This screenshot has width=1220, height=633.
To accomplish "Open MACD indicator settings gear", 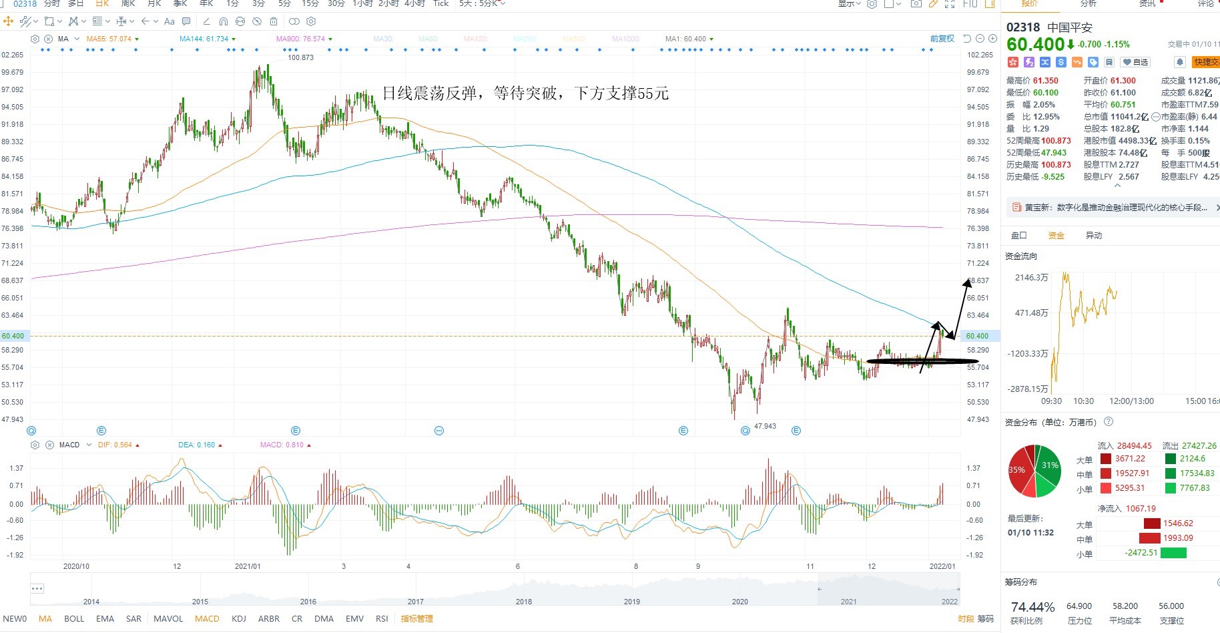I will [x=35, y=445].
